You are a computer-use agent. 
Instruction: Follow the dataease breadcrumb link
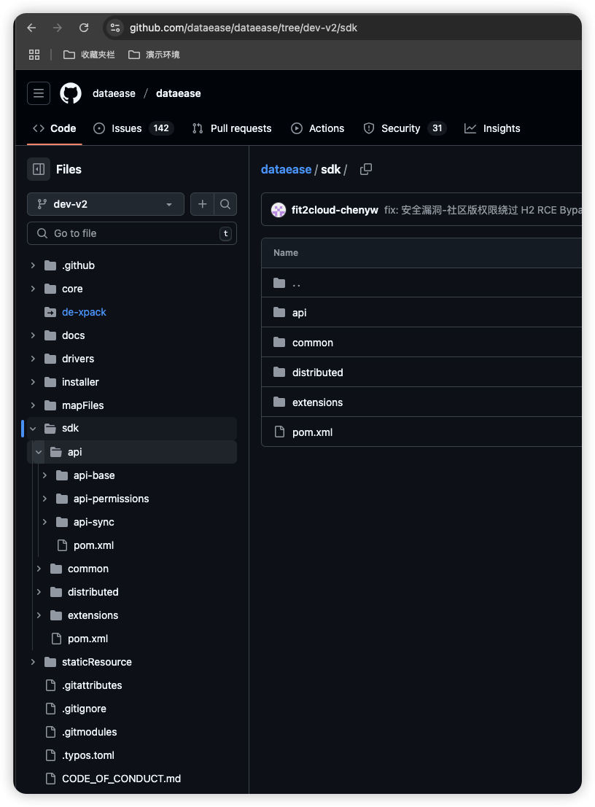[x=286, y=169]
